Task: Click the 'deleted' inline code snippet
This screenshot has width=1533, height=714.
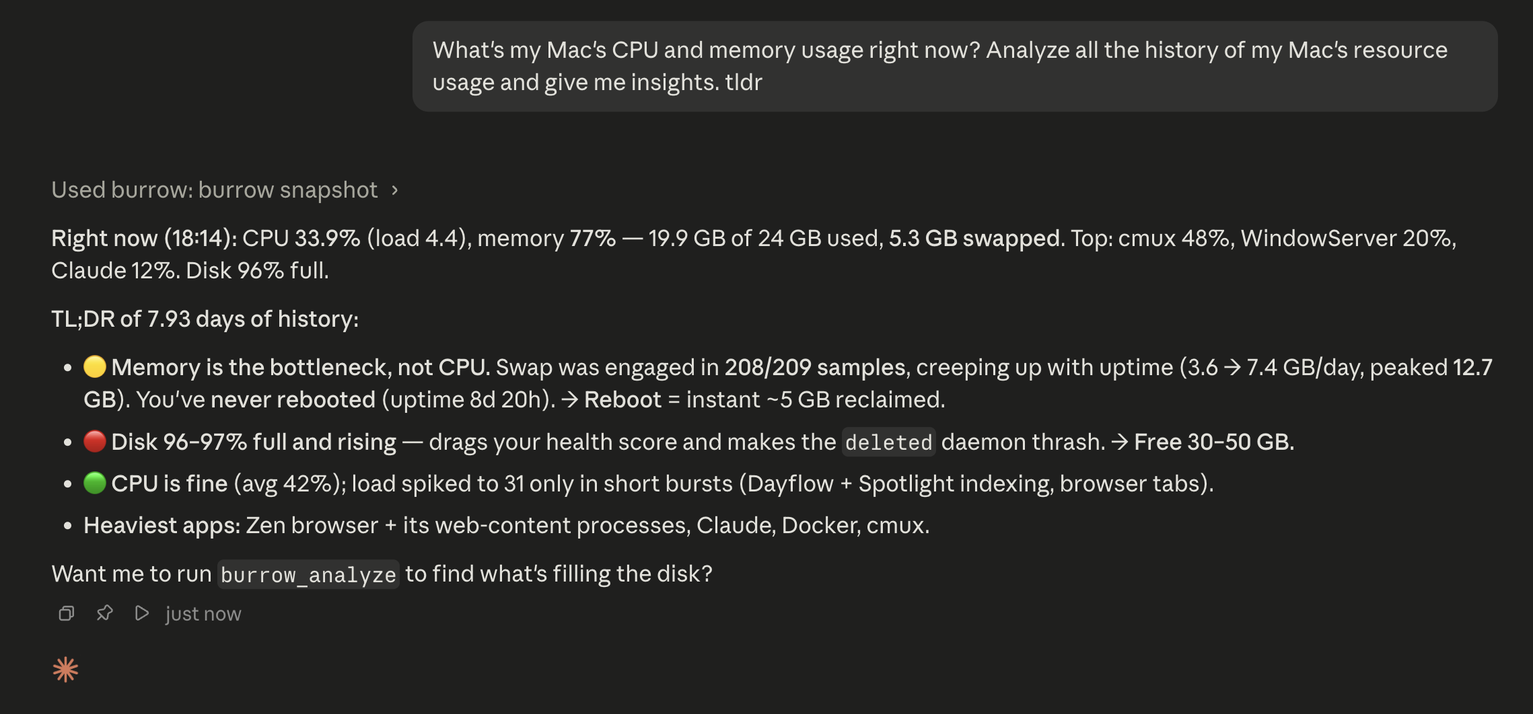Action: 888,442
